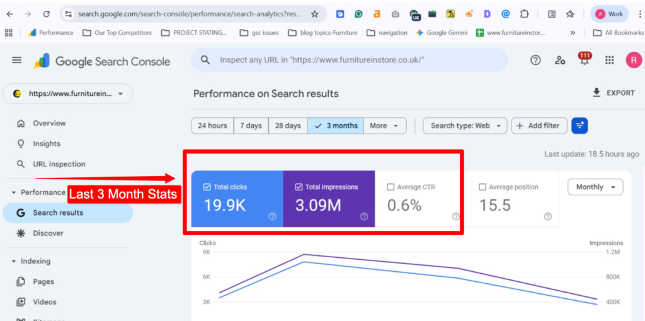Image resolution: width=645 pixels, height=321 pixels.
Task: Show help for Total clicks
Action: [272, 217]
